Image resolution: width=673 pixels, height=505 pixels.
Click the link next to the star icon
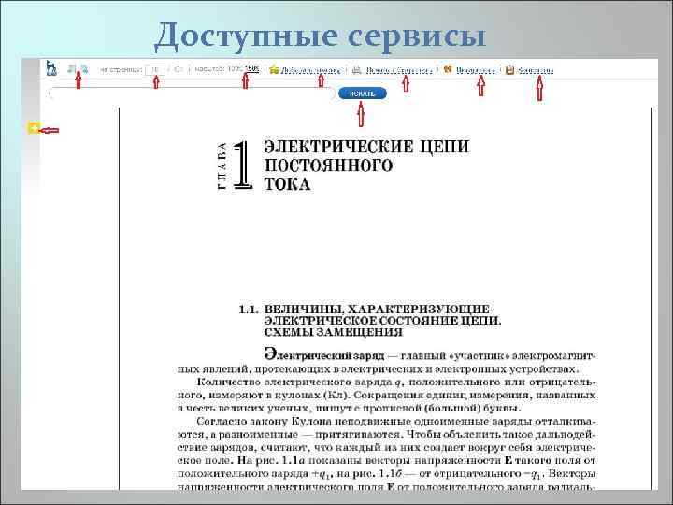coord(310,70)
